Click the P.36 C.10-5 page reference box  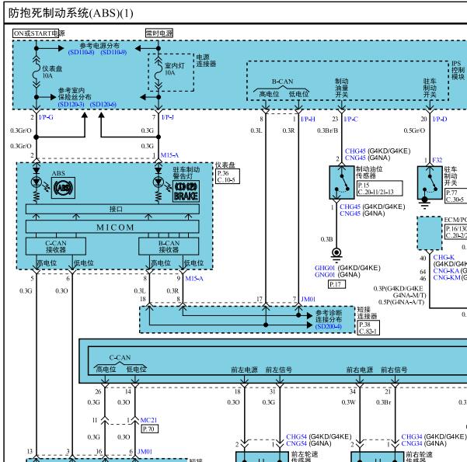tap(228, 176)
